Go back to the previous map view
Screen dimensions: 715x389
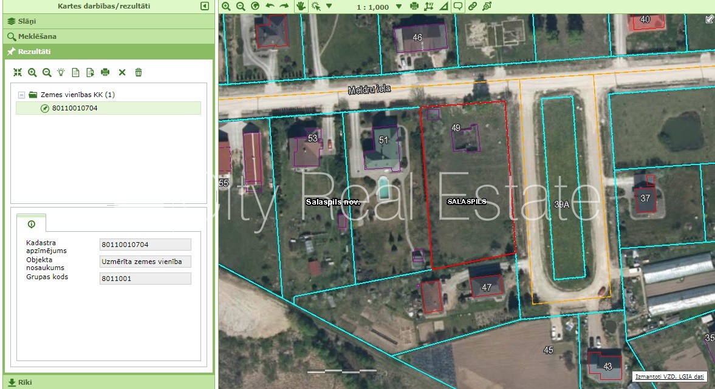[270, 6]
